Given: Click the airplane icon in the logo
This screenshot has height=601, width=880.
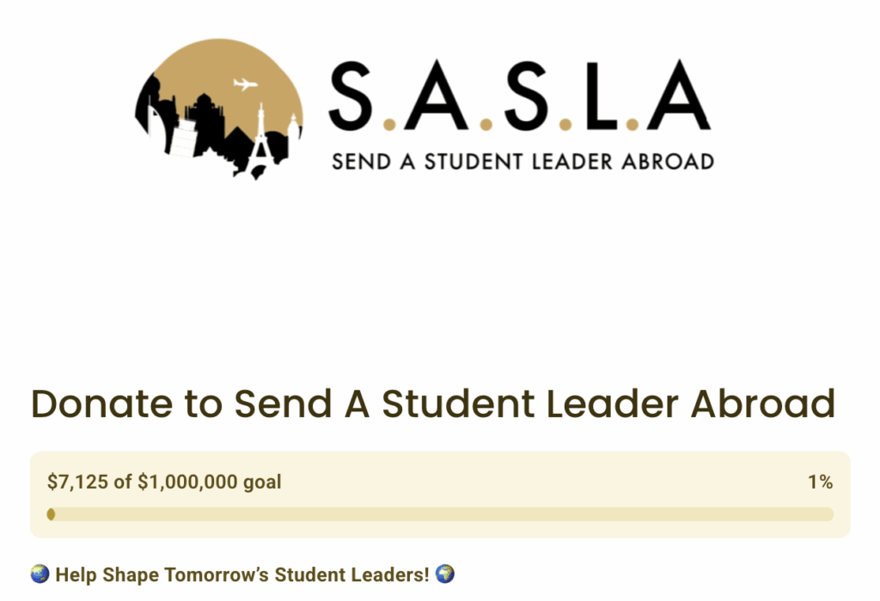Looking at the screenshot, I should (246, 84).
